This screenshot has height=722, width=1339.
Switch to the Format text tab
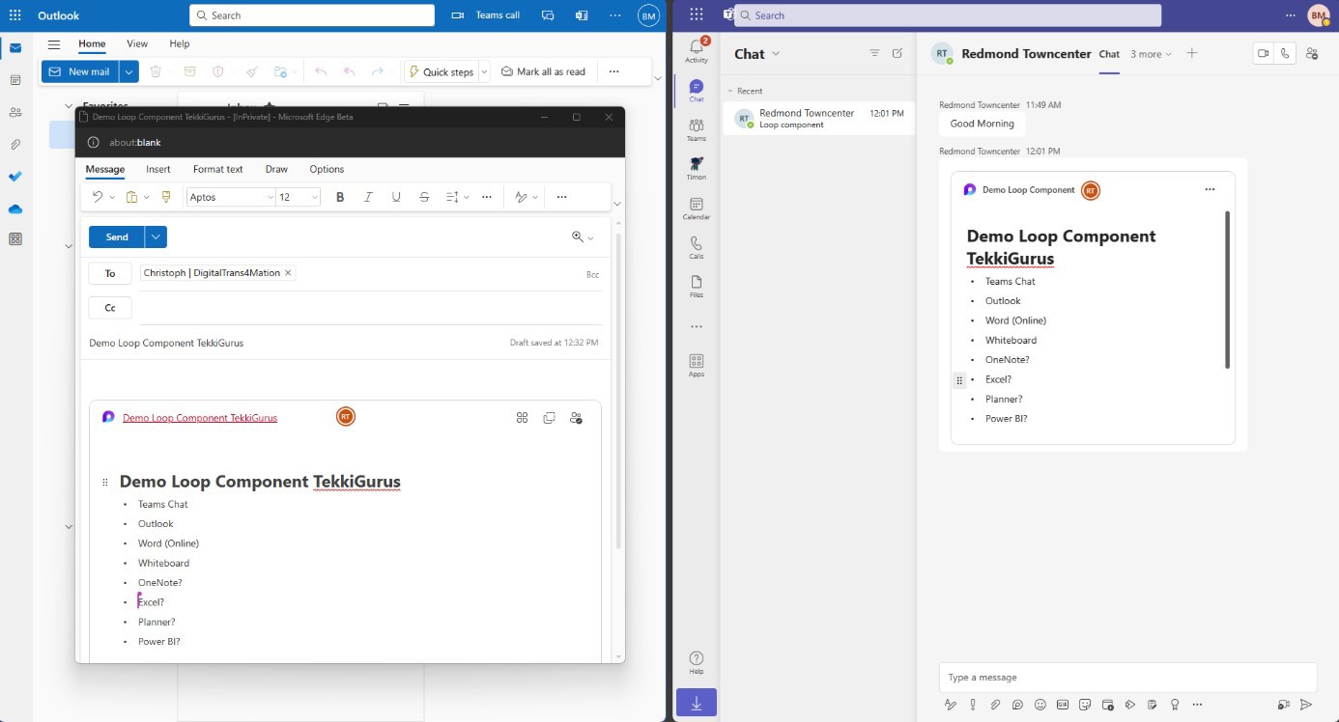click(x=218, y=169)
